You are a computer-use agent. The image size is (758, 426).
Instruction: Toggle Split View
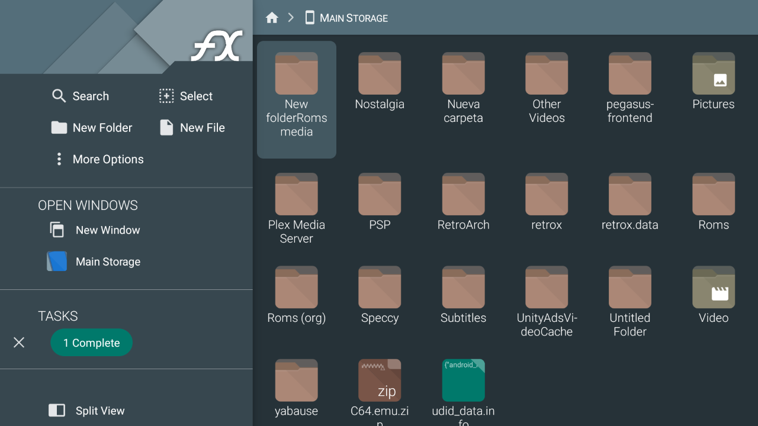pyautogui.click(x=86, y=411)
